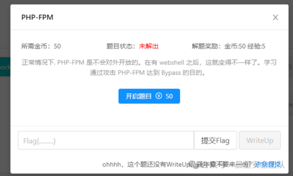Click the 50 cost number on blue button
293x176 pixels.
[169, 96]
